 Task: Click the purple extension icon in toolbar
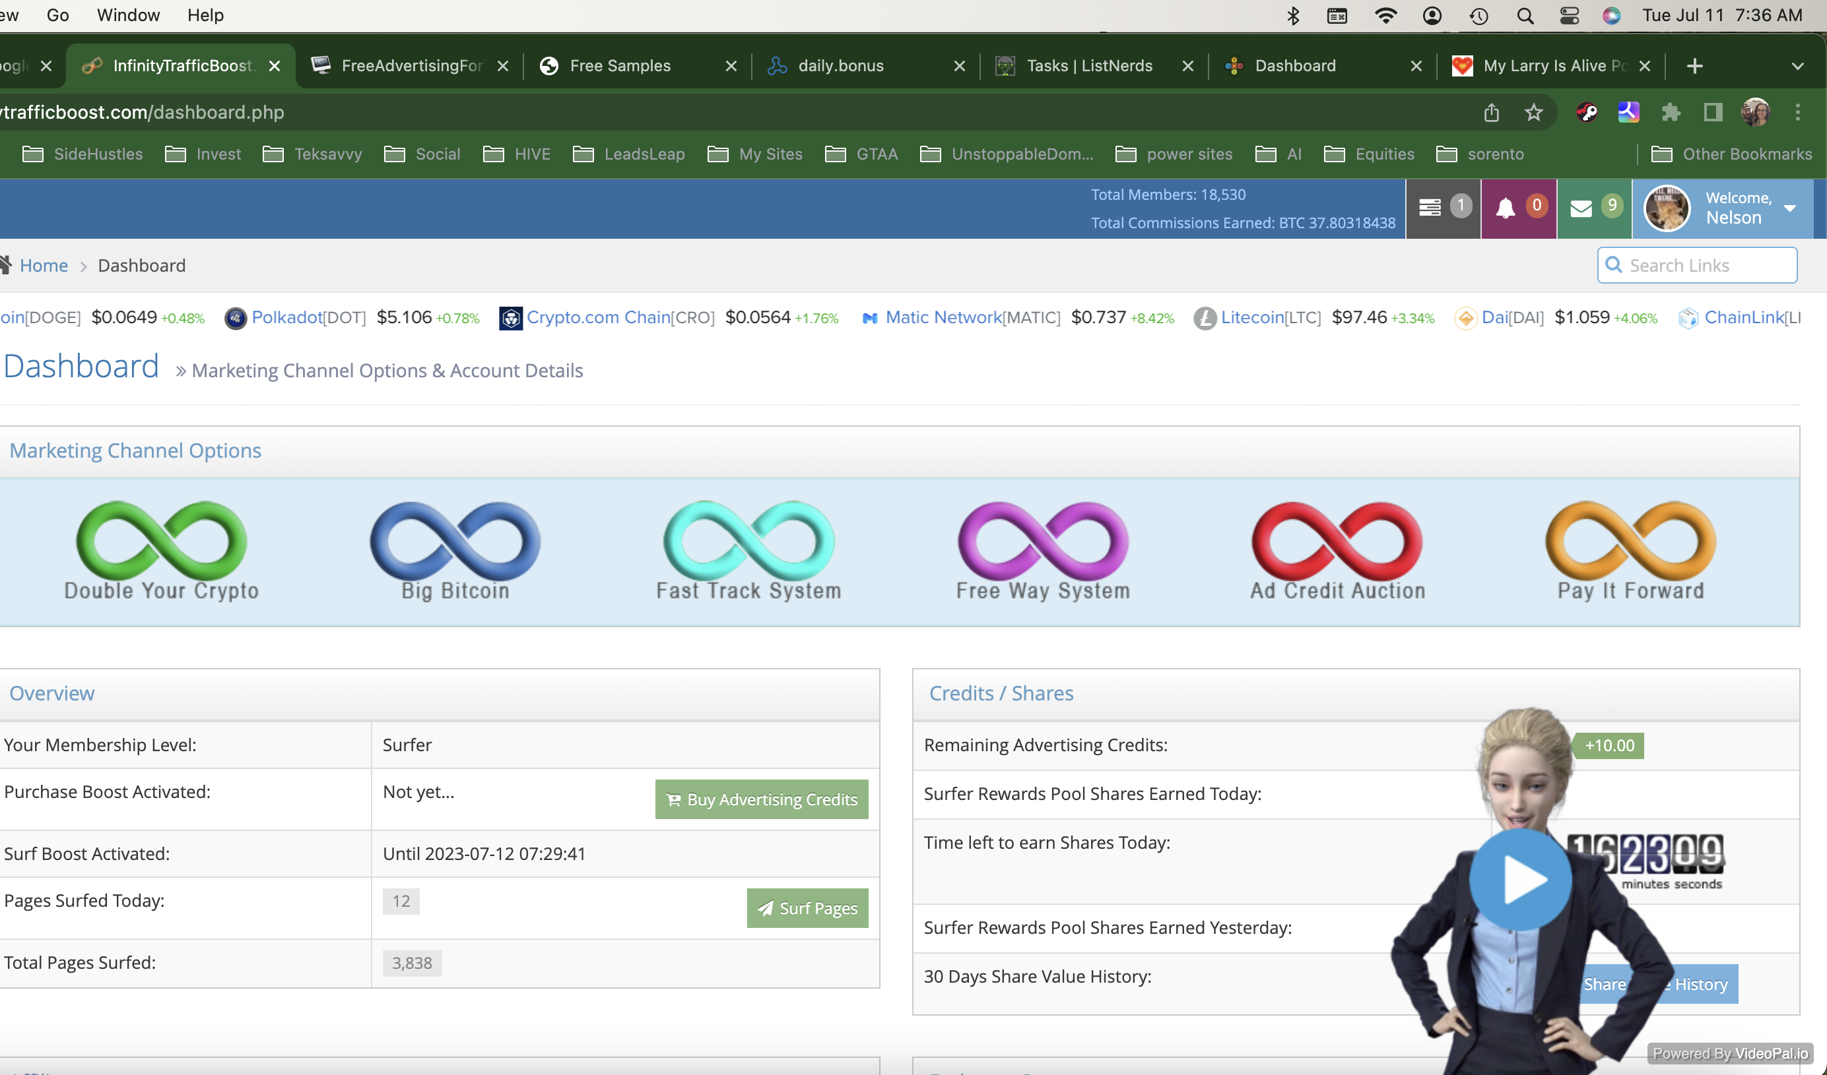(1628, 112)
